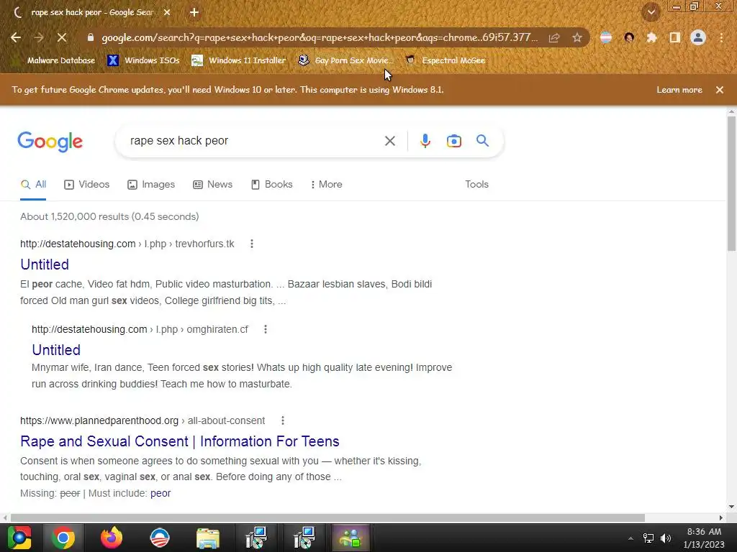Open the Malware Database bookmark

tap(54, 60)
